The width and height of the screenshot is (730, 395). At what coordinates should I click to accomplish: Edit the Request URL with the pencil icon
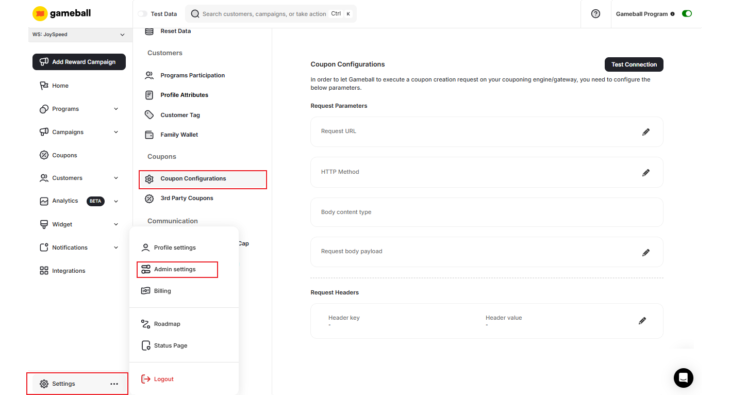point(646,131)
